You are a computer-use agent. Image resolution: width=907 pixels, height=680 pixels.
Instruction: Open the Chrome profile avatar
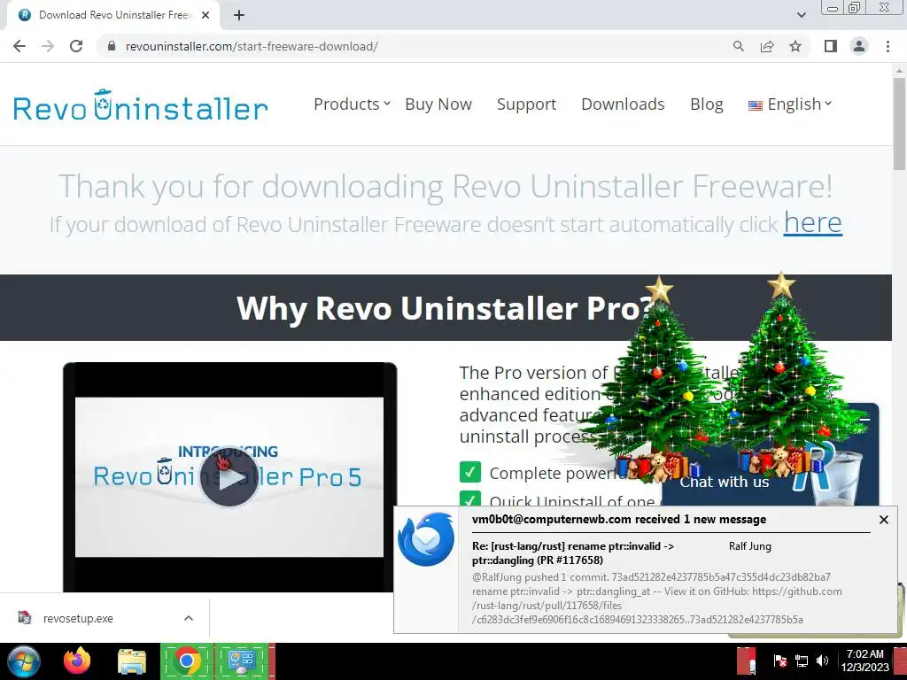(859, 46)
